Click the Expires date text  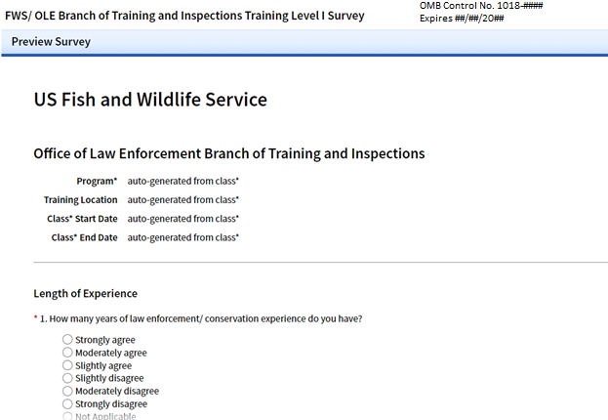[462, 19]
